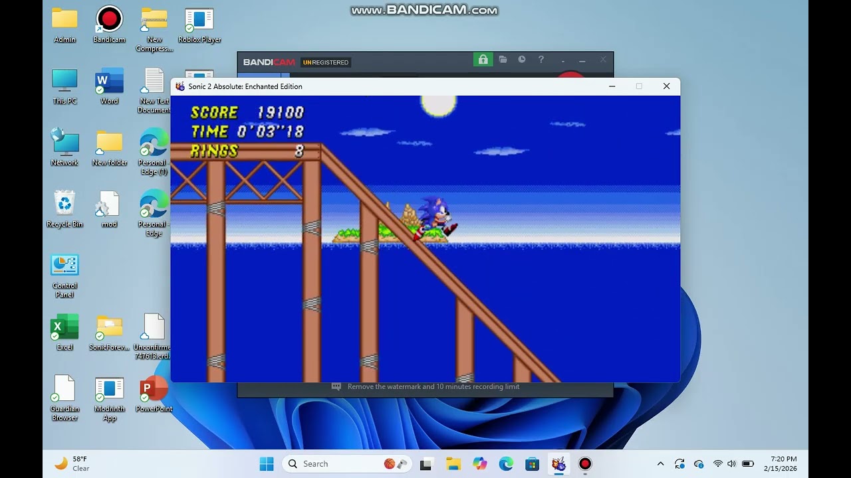Expand the system tray hidden icons chevron
The width and height of the screenshot is (851, 478).
click(x=660, y=463)
